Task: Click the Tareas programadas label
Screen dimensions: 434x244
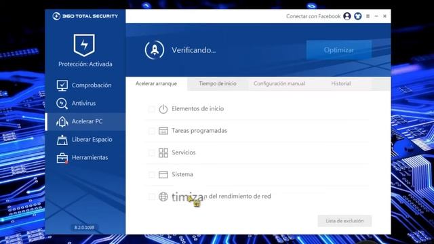Action: (199, 131)
